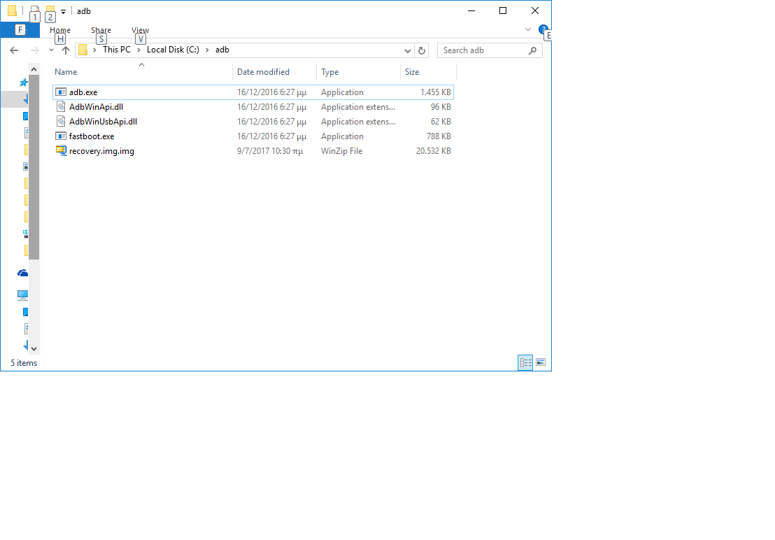The image size is (775, 540).
Task: Open Explorer help question mark icon
Action: click(x=543, y=29)
